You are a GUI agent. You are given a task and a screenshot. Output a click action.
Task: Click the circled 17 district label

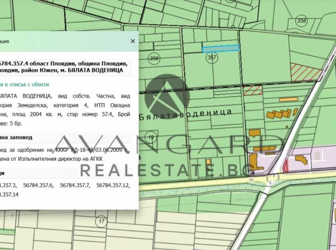coord(102,221)
